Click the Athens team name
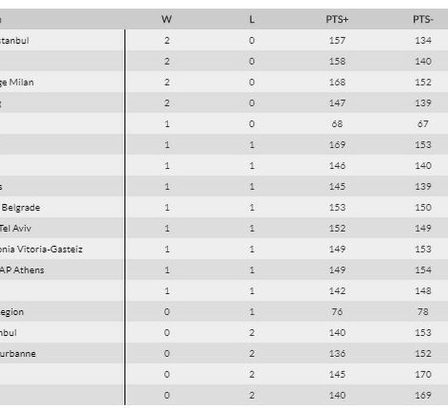The height and width of the screenshot is (408, 448). coord(22,270)
